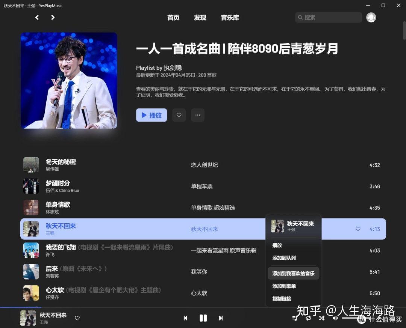Mute the volume icon

point(335,318)
